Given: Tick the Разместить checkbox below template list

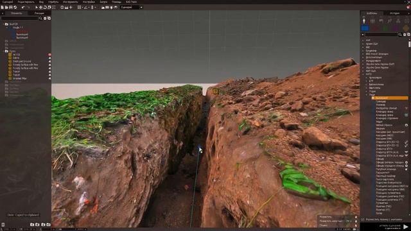Looking at the screenshot, I should [x=363, y=219].
